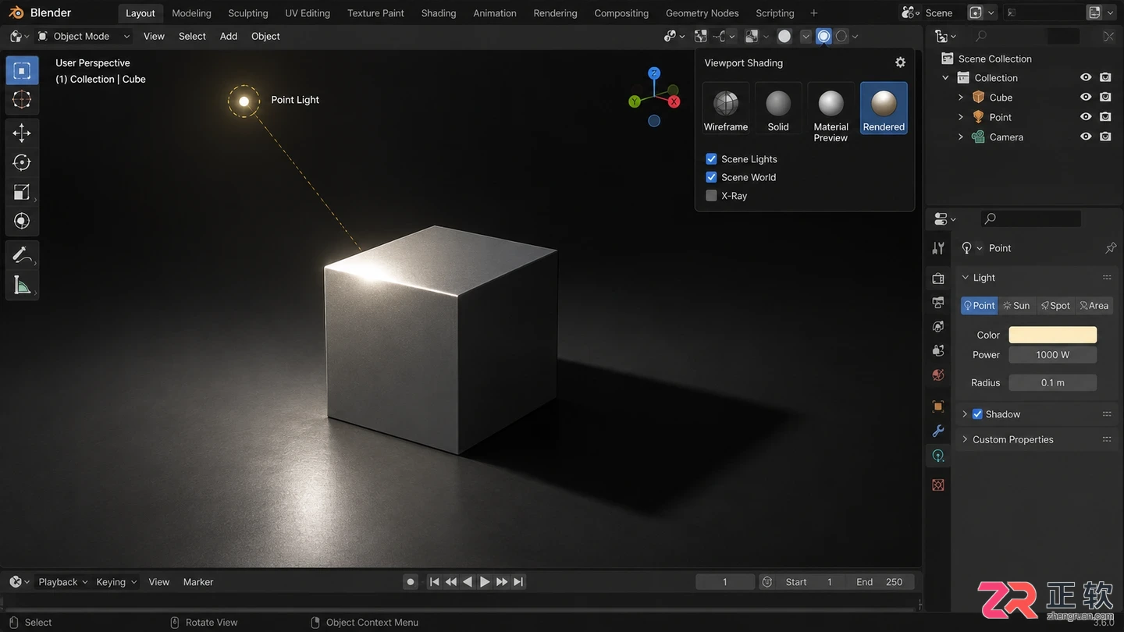This screenshot has width=1124, height=632.
Task: Click the End frame 250 field
Action: [x=882, y=582]
